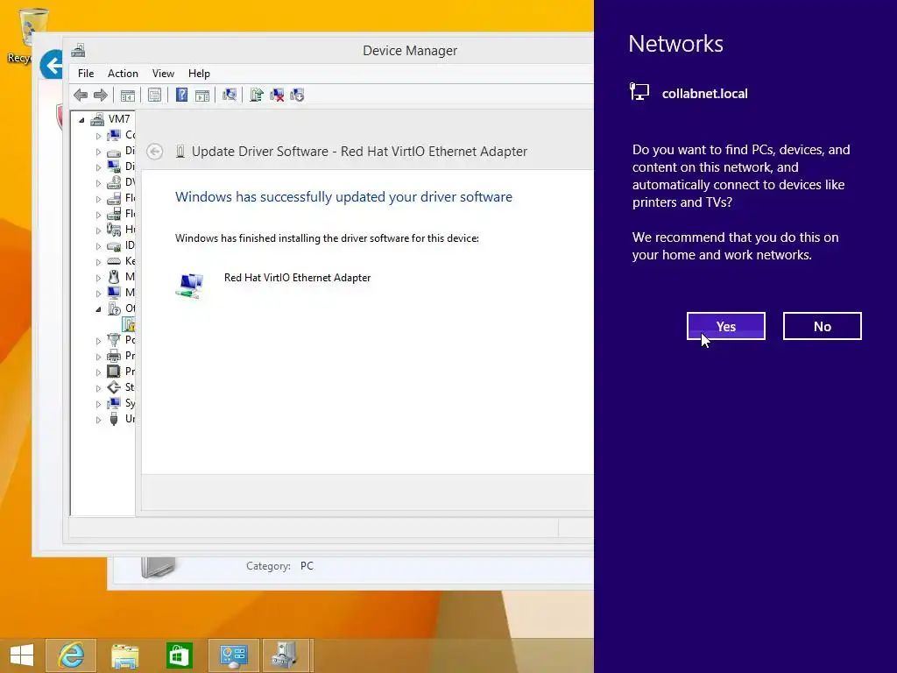
Task: Click the Scan for hardware changes icon
Action: [x=230, y=95]
